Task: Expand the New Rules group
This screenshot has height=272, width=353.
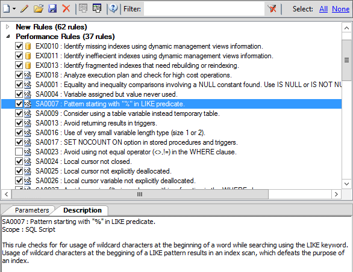Action: (8, 27)
